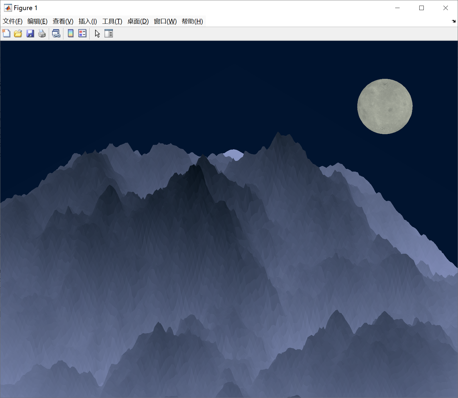Click the moon in the figure
Image resolution: width=458 pixels, height=398 pixels.
(385, 106)
